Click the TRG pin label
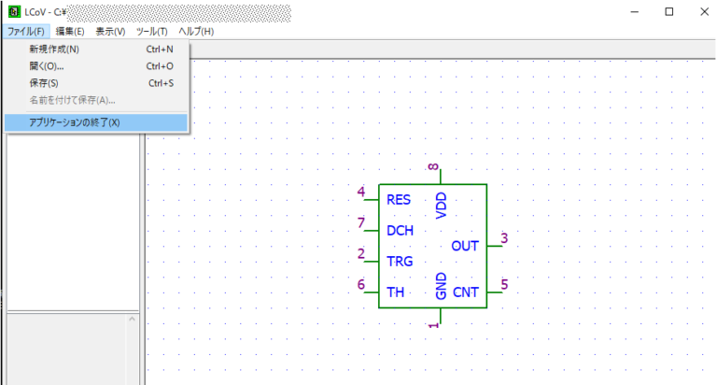This screenshot has height=385, width=717. point(400,261)
